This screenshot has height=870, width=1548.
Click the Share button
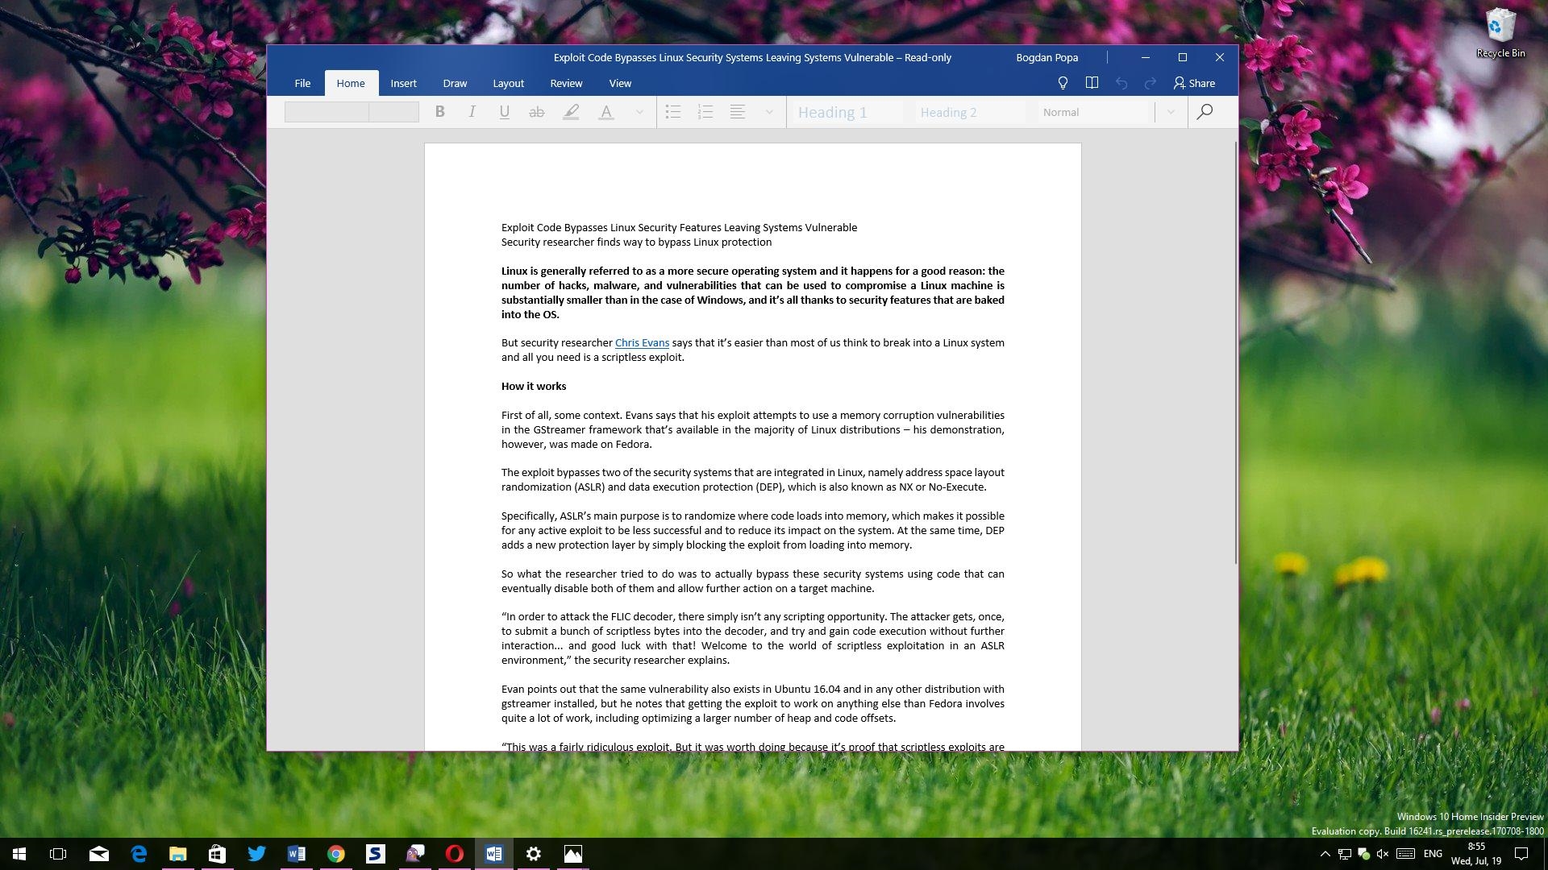click(1194, 83)
